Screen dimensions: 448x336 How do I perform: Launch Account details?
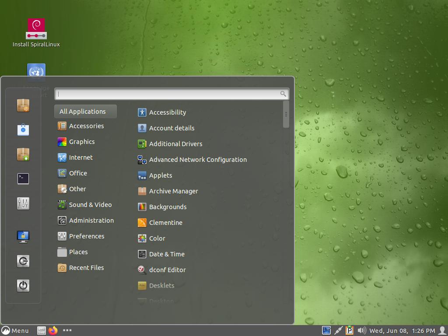166,128
